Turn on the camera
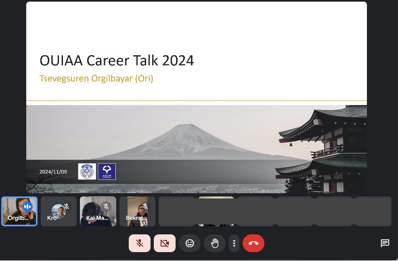 point(165,243)
